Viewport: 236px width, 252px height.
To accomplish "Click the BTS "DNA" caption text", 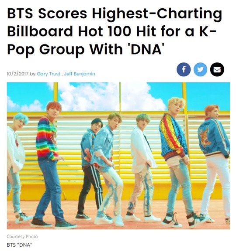I will point(20,245).
